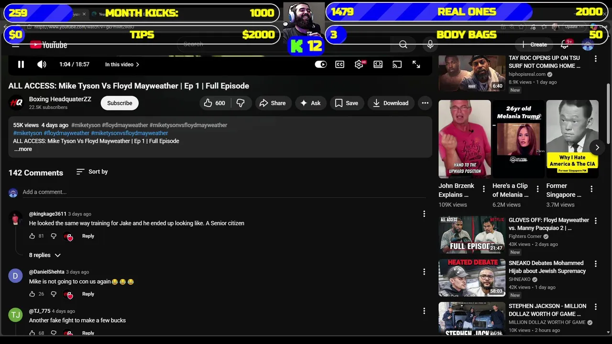612x344 pixels.
Task: Open options for SNEAKO debate video
Action: coord(596,264)
